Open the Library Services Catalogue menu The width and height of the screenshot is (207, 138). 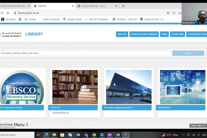(x=144, y=34)
